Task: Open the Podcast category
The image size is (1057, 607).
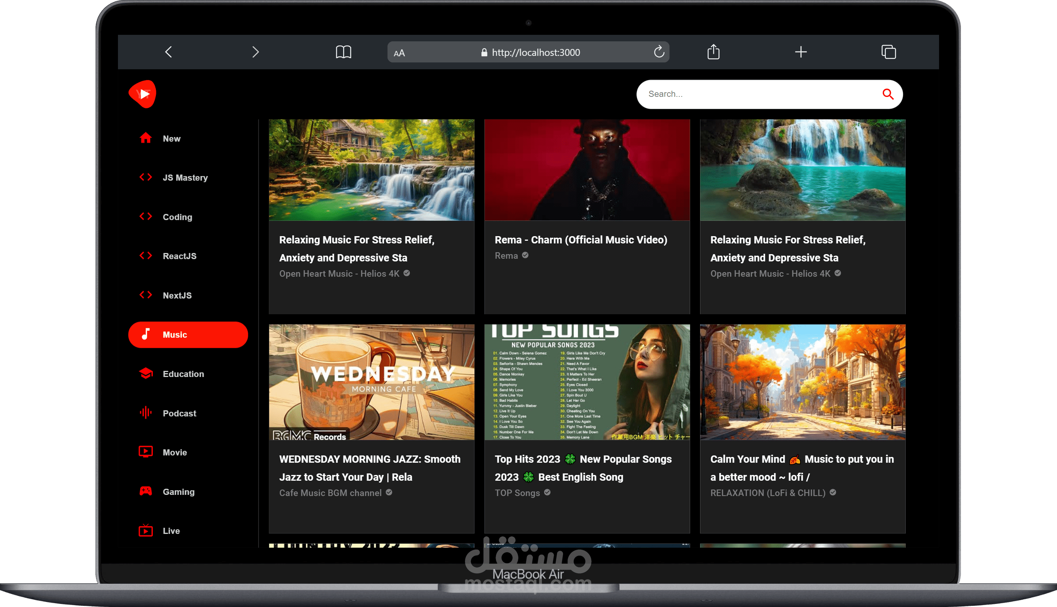Action: click(179, 414)
